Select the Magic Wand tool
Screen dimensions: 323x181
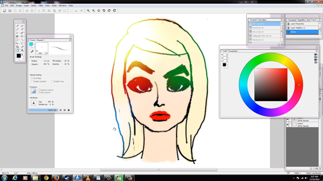(22, 40)
